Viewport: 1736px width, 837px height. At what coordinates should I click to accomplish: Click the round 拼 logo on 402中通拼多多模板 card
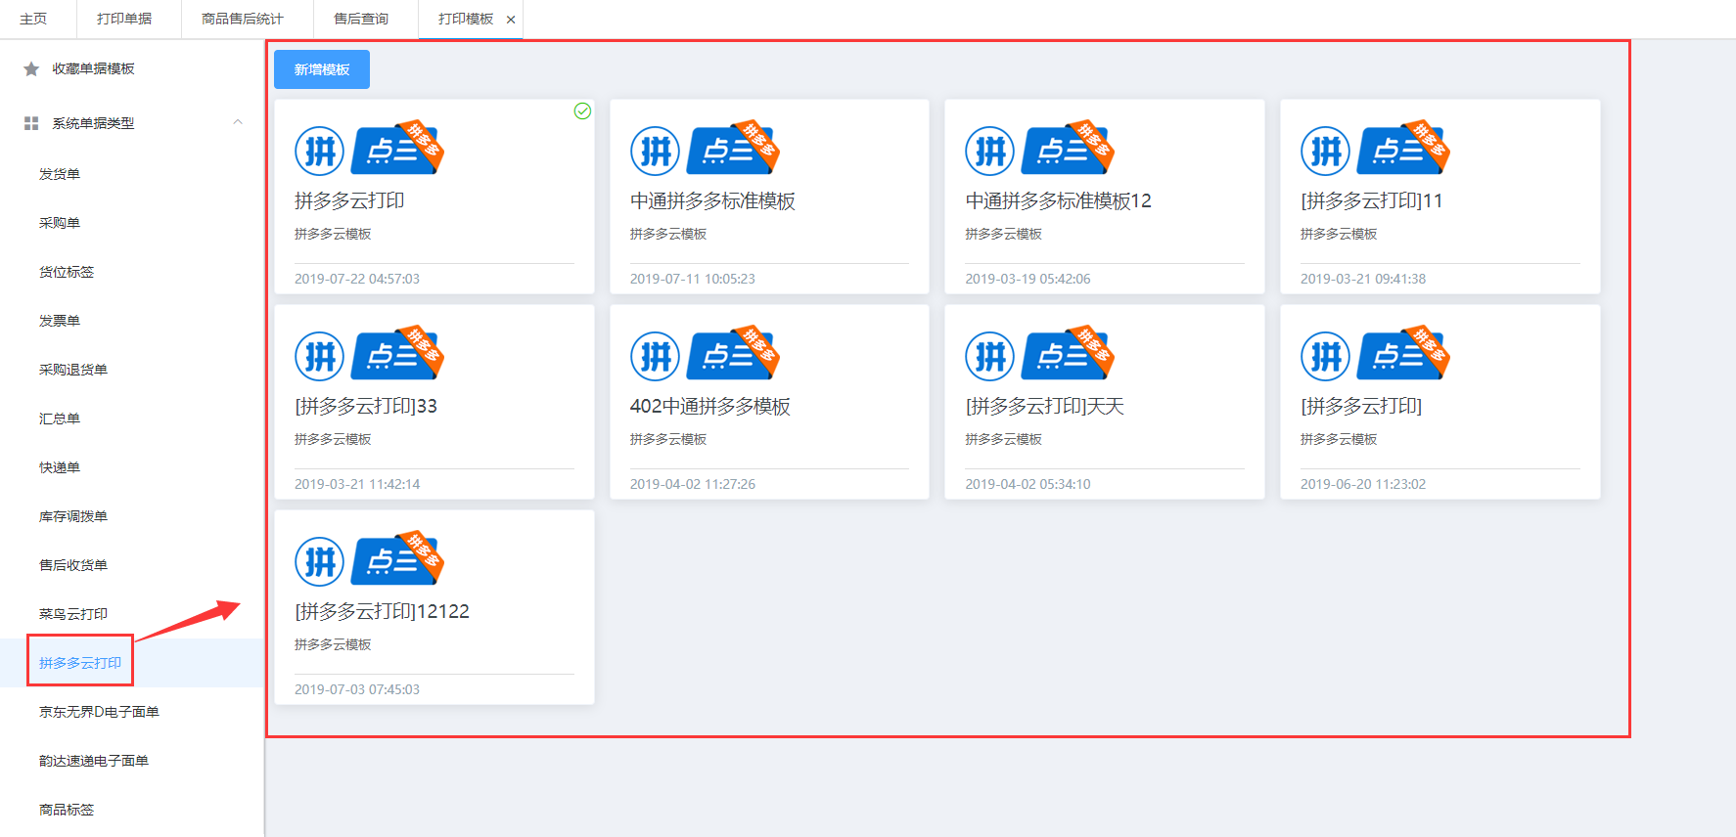pyautogui.click(x=655, y=356)
